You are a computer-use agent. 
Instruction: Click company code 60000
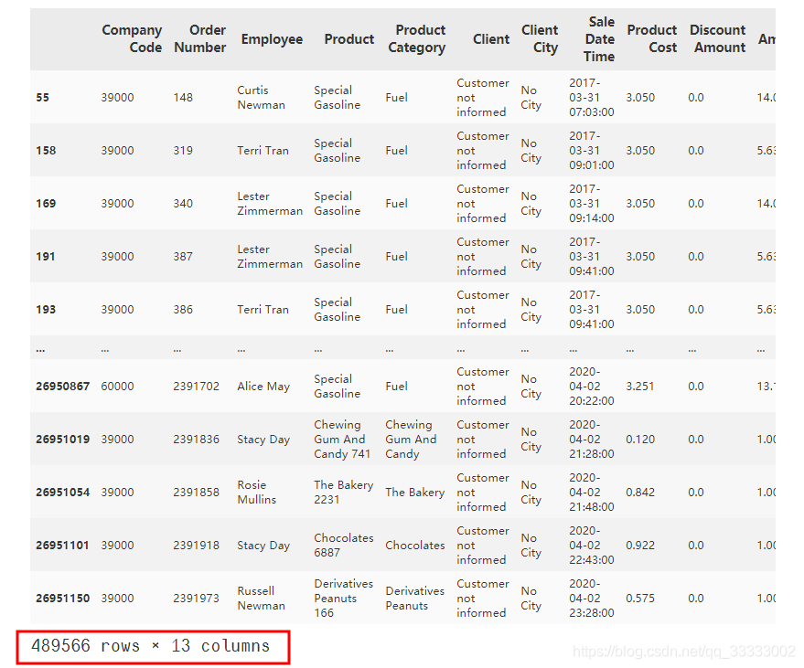tap(117, 387)
